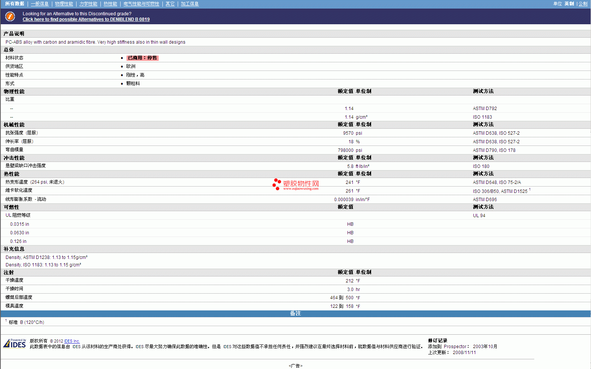Click the ISO 1183 test method

tap(482, 117)
